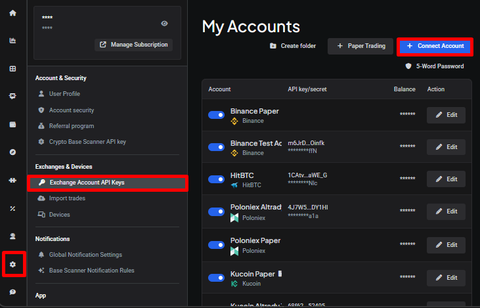Disable the Kucoin Paper account toggle
480x308 pixels.
pyautogui.click(x=217, y=278)
